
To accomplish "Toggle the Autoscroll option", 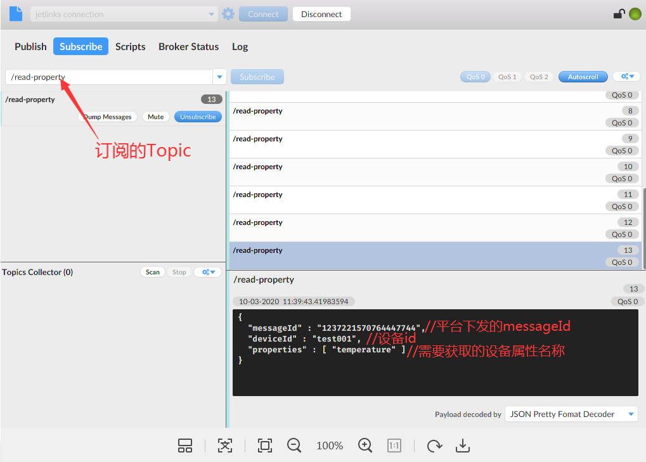I will (583, 77).
